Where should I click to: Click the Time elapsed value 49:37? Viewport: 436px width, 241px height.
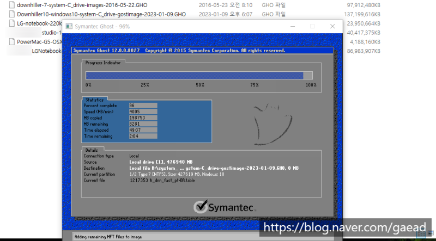(x=143, y=130)
